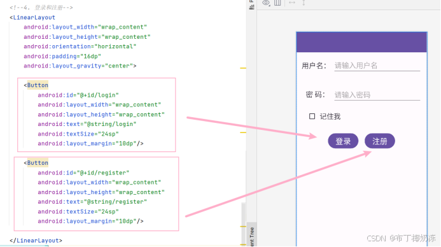Select the 密 码: label in preview
This screenshot has width=441, height=247.
[x=315, y=94]
